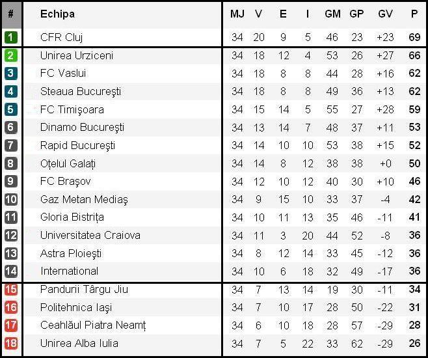Click the red position 15 badge

point(10,290)
